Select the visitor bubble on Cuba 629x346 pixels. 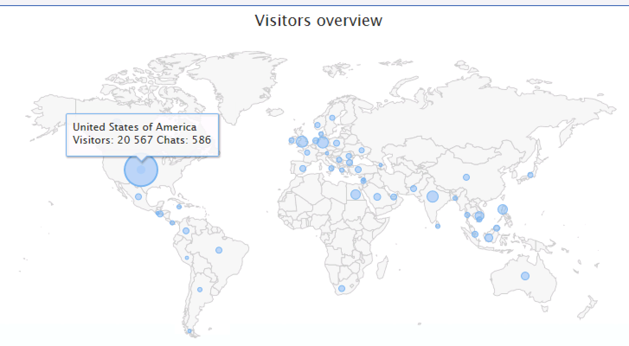(179, 207)
